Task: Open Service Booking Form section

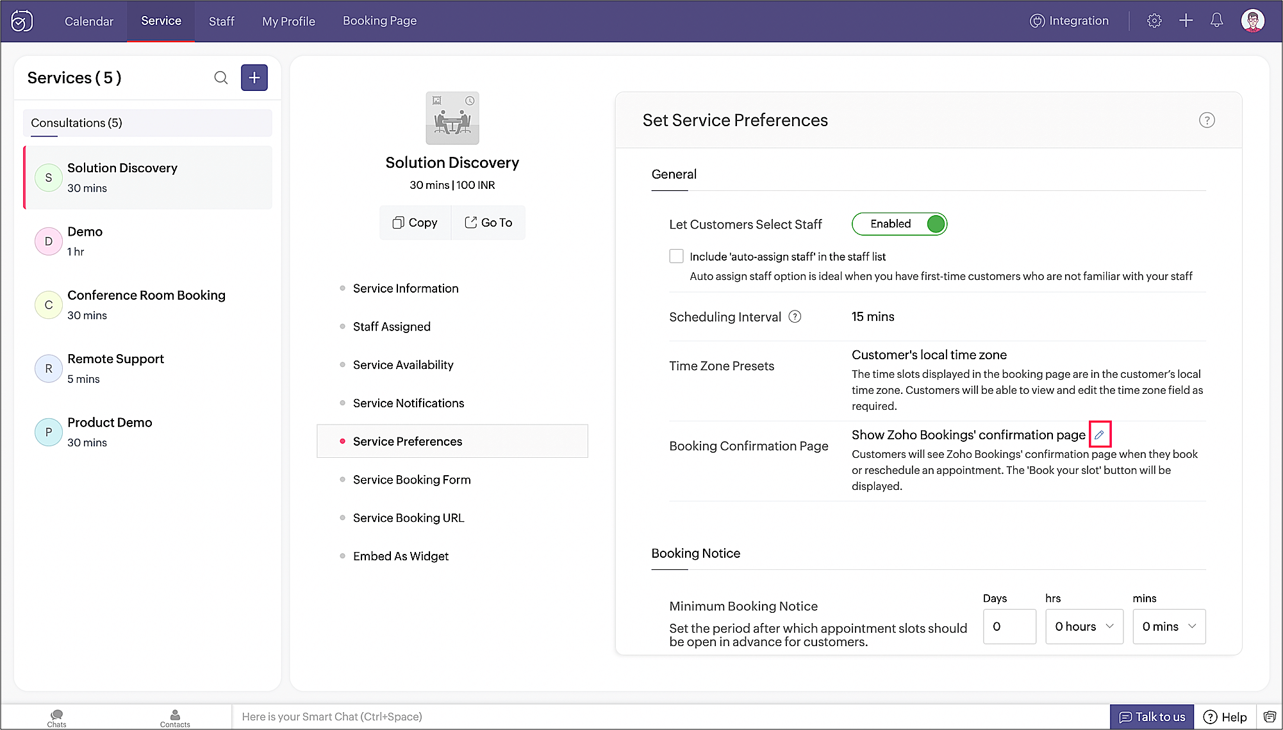Action: [411, 480]
